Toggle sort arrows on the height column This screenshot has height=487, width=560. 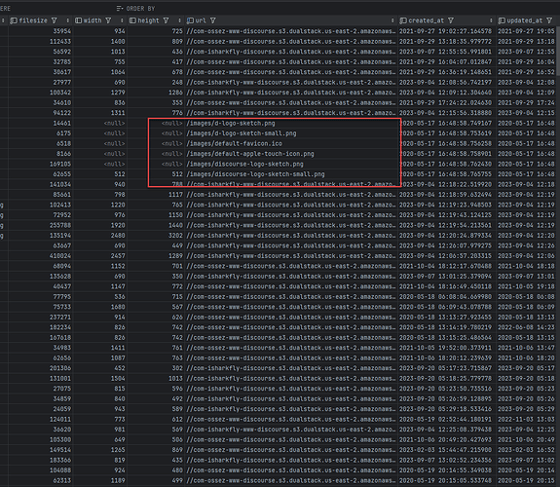coord(179,20)
